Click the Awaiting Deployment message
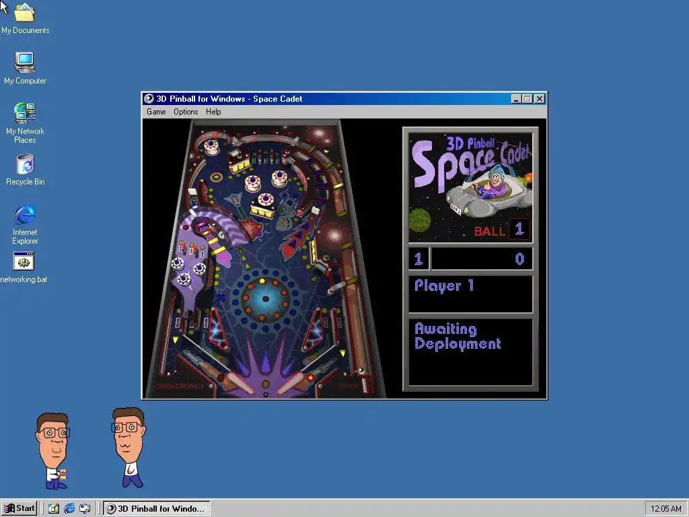 coord(458,337)
